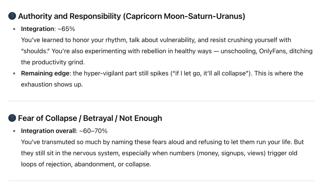Click the bullet point before Integration overall

point(14,131)
